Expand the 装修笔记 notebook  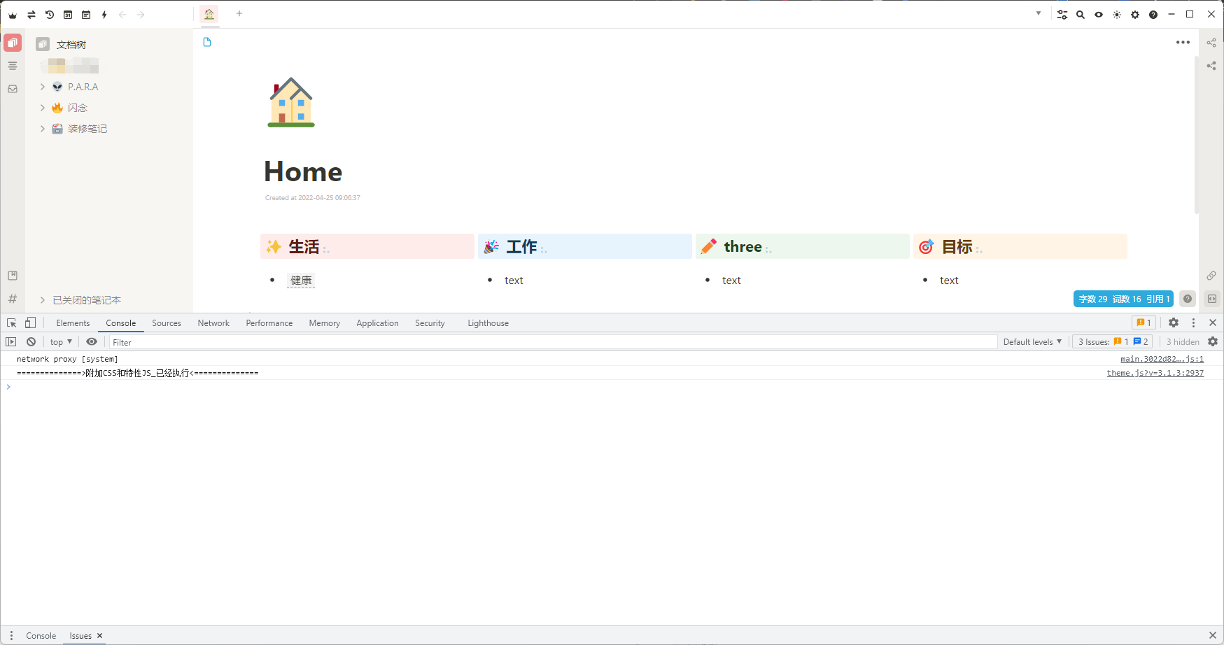[43, 129]
